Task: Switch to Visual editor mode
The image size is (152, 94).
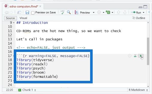Action: 23,18
